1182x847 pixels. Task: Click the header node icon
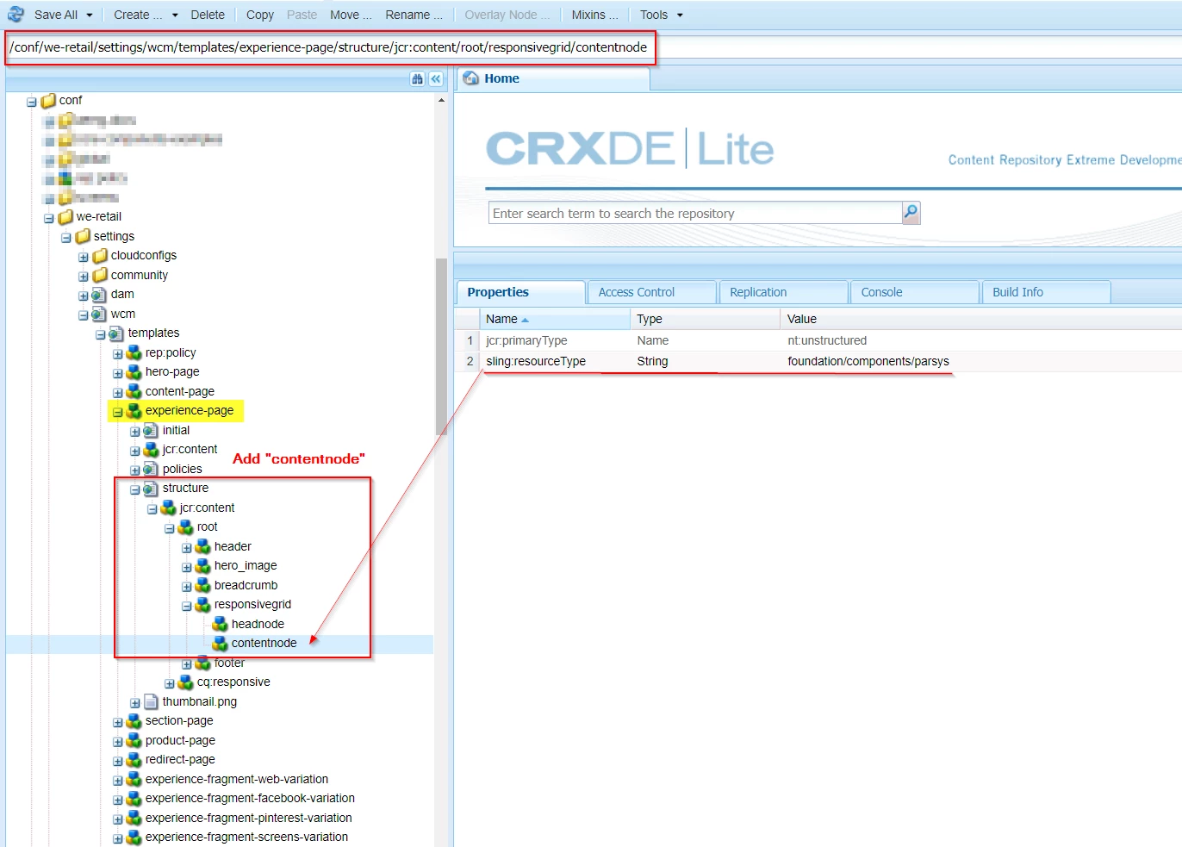pos(203,546)
